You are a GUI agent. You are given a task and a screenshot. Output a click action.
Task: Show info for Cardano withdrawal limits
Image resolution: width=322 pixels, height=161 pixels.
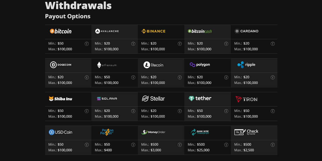(273, 44)
